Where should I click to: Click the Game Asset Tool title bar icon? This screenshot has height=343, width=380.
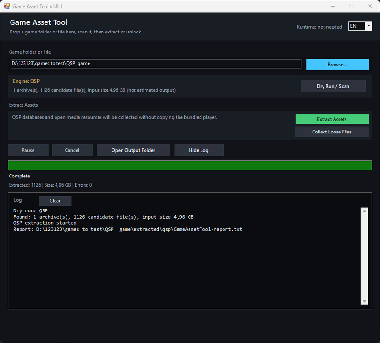coord(7,6)
